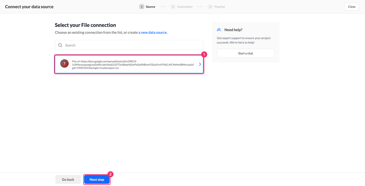Click the 'Select your File connection' heading
The width and height of the screenshot is (365, 186).
coord(86,25)
